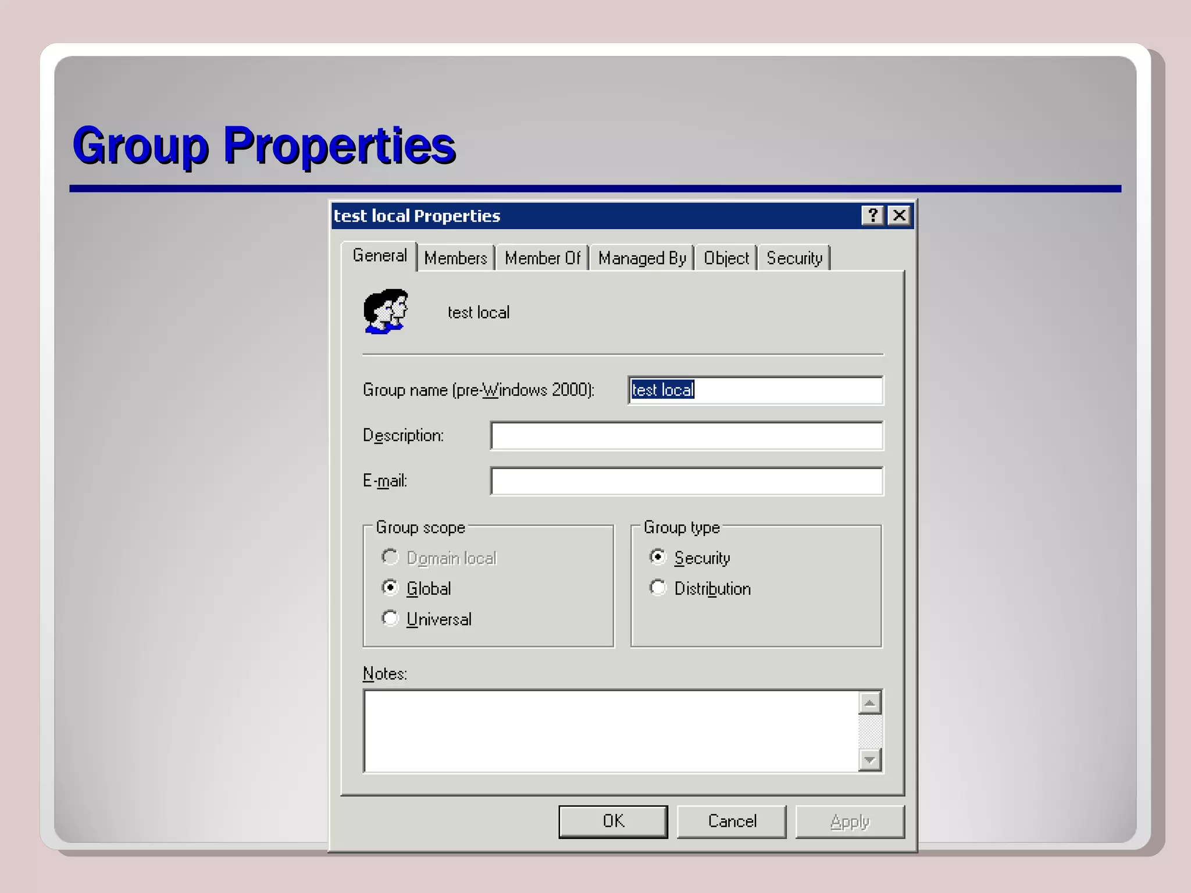Image resolution: width=1191 pixels, height=893 pixels.
Task: Open the Object tab
Action: pos(726,258)
